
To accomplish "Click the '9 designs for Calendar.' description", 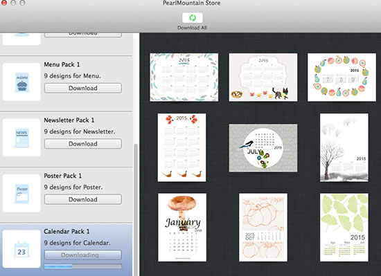I will [77, 243].
